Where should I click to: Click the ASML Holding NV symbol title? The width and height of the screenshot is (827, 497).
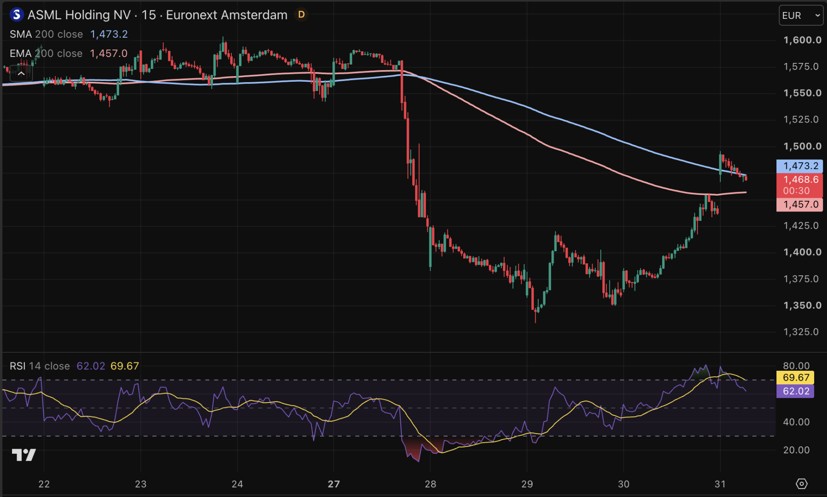(79, 15)
